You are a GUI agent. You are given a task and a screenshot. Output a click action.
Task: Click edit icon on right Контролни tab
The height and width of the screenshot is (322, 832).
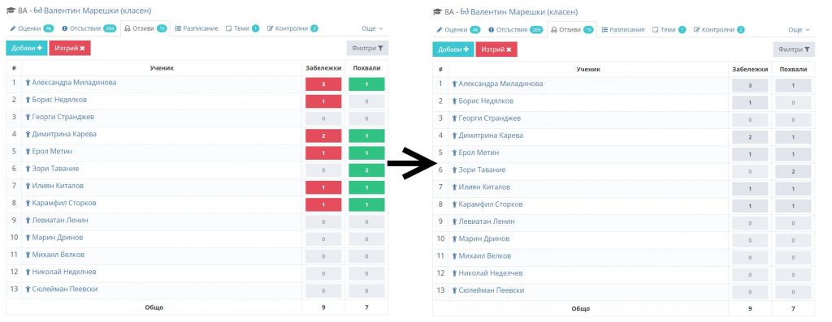pyautogui.click(x=696, y=30)
